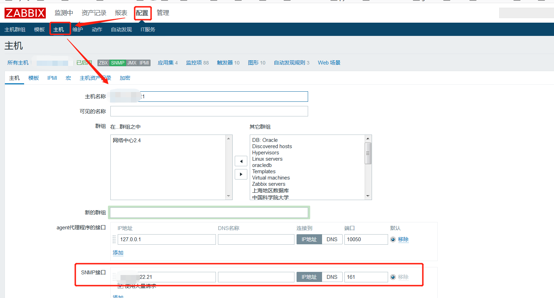Viewport: 554px width, 298px height.
Task: Switch to the 加密 form tab
Action: 125,78
